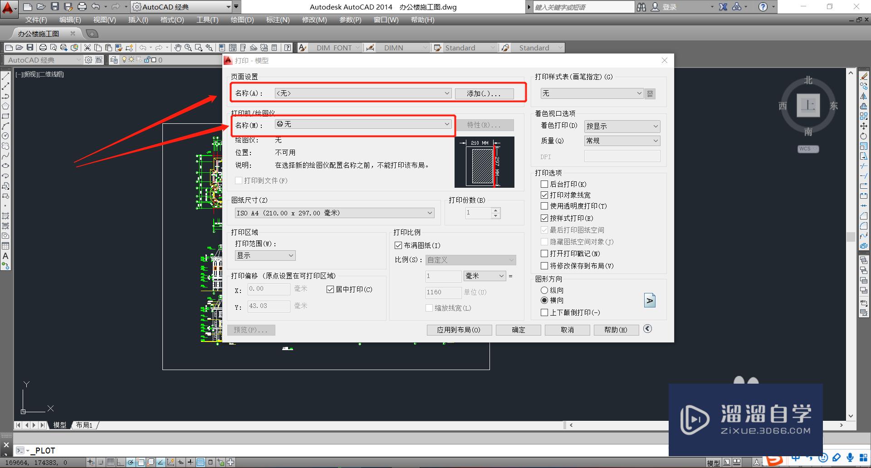This screenshot has height=468, width=871.
Task: Enable 上下颠倒打印 checkbox
Action: [544, 312]
